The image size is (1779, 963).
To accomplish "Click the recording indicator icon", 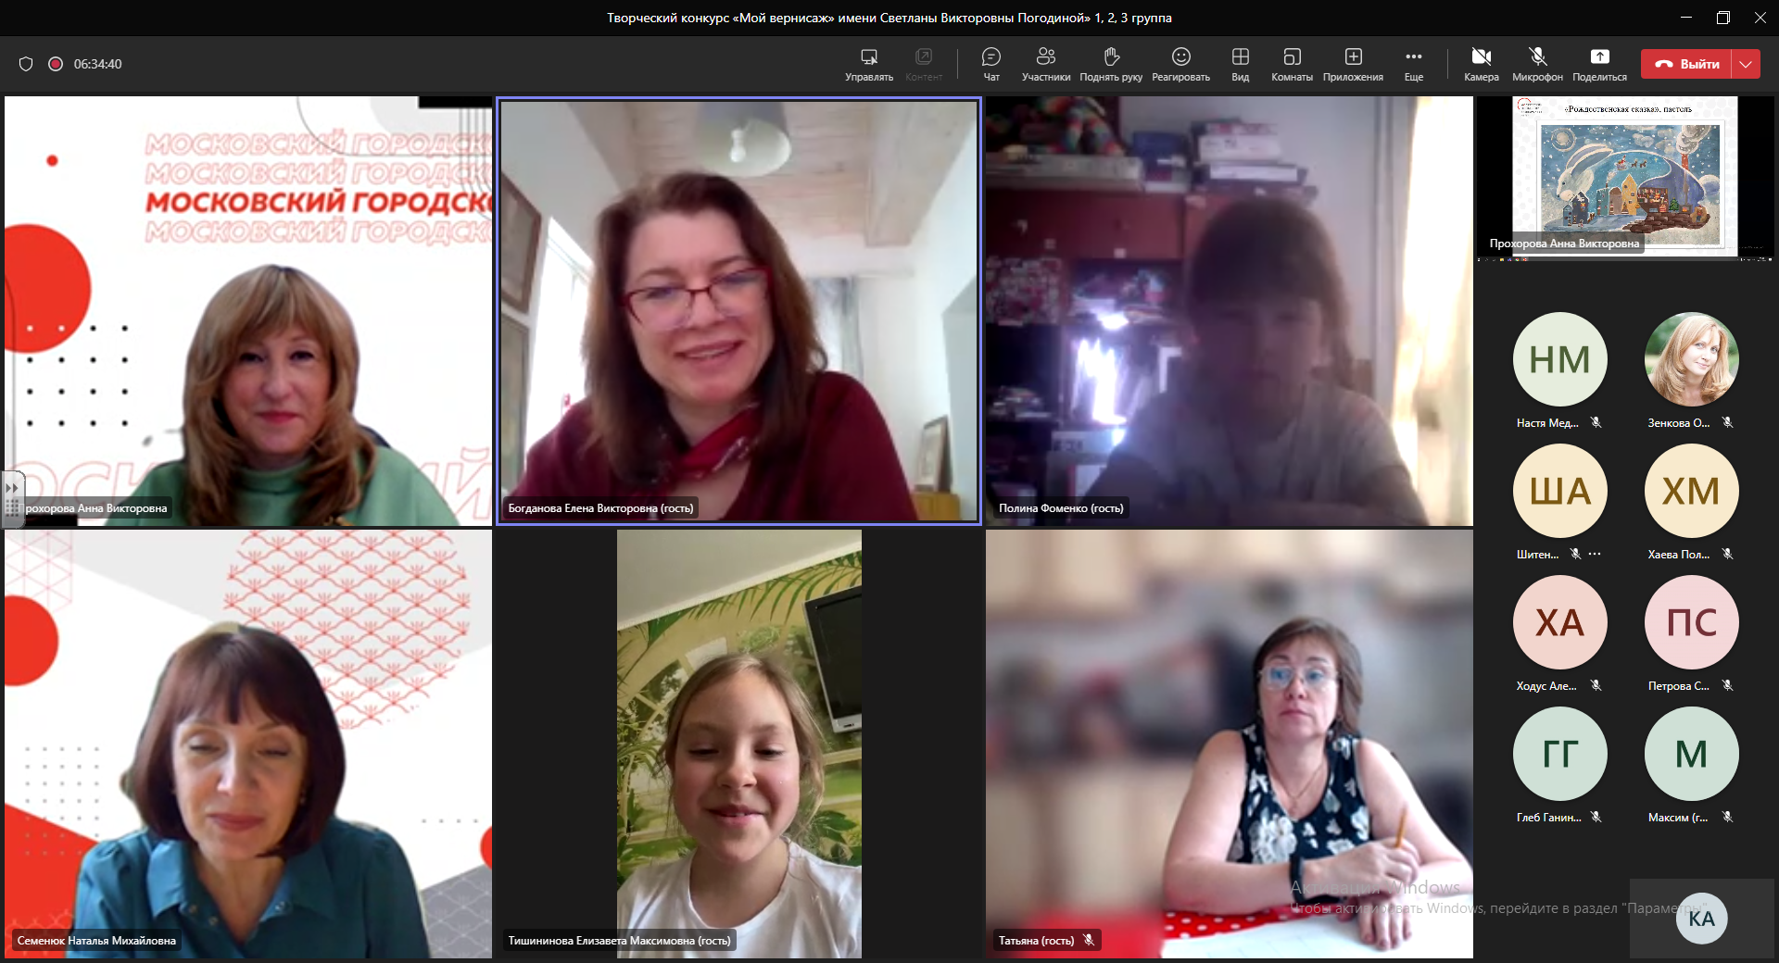I will [56, 64].
